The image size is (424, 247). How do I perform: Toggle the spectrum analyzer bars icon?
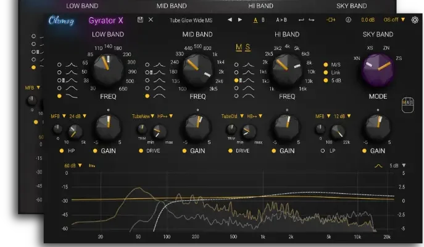(92, 165)
